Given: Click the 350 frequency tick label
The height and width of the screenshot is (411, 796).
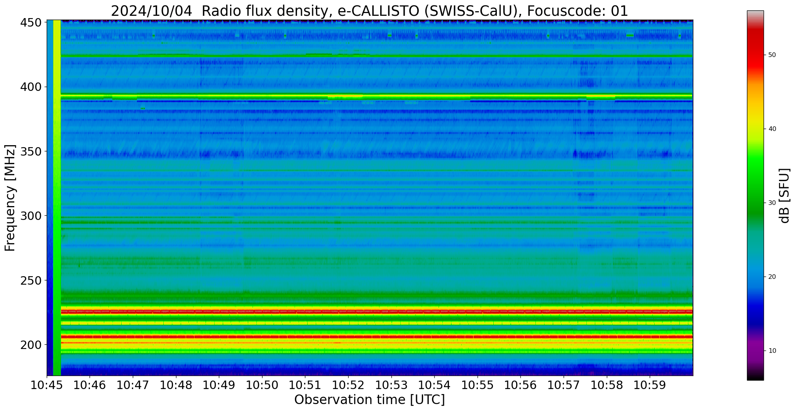Looking at the screenshot, I should (30, 151).
